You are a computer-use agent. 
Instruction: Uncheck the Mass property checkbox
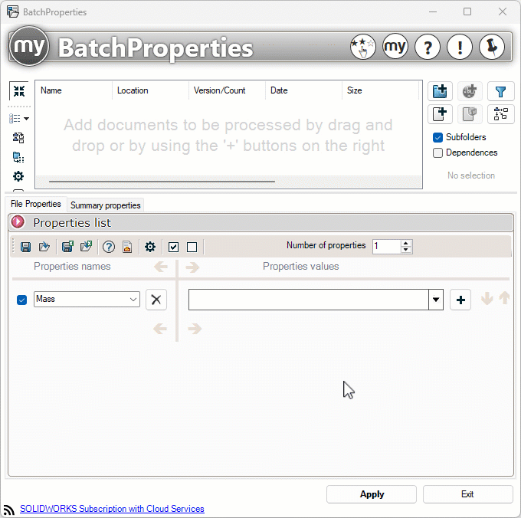[21, 300]
